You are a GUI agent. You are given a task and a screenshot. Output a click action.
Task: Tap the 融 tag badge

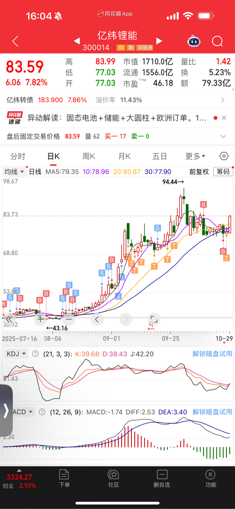[x=131, y=47]
